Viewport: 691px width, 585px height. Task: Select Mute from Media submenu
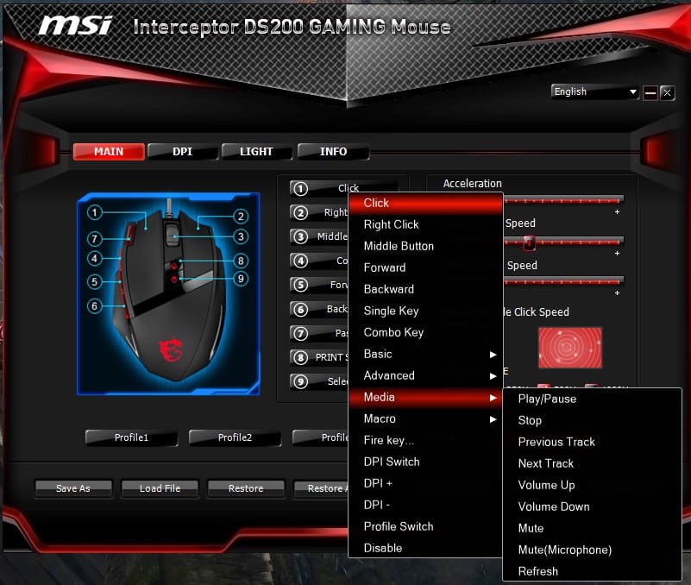[593, 529]
